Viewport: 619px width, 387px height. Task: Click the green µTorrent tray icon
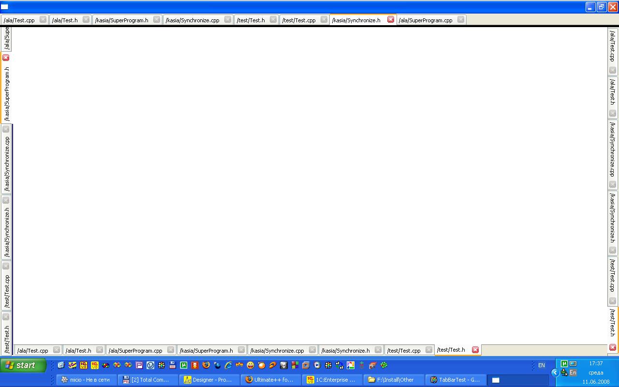coord(564,364)
